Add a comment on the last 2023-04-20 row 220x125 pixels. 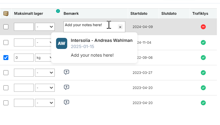(67, 102)
